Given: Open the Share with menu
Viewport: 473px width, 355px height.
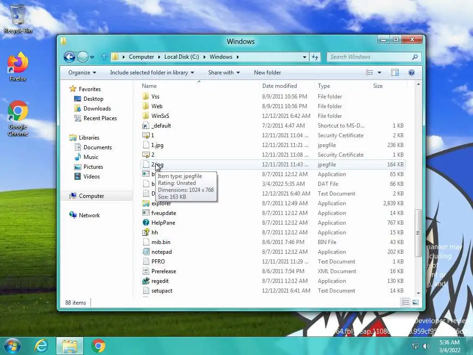Looking at the screenshot, I should point(224,73).
